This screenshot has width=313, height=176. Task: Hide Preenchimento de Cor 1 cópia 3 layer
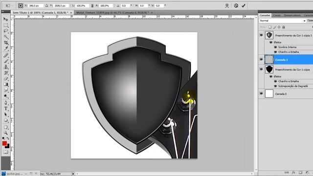[261, 35]
